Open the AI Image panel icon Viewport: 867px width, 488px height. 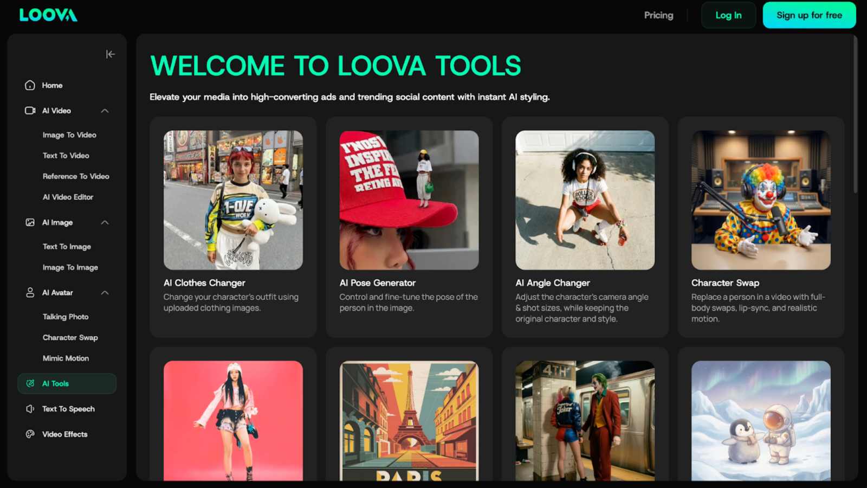click(x=29, y=222)
